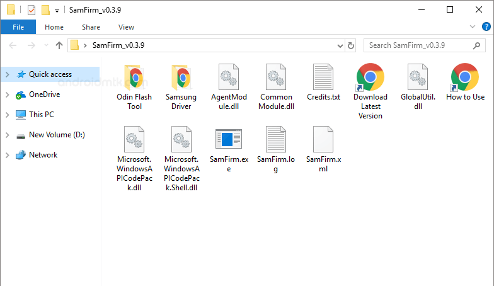Click the Search SamFirm_v0.3.9 field
This screenshot has width=494, height=286.
pos(418,45)
